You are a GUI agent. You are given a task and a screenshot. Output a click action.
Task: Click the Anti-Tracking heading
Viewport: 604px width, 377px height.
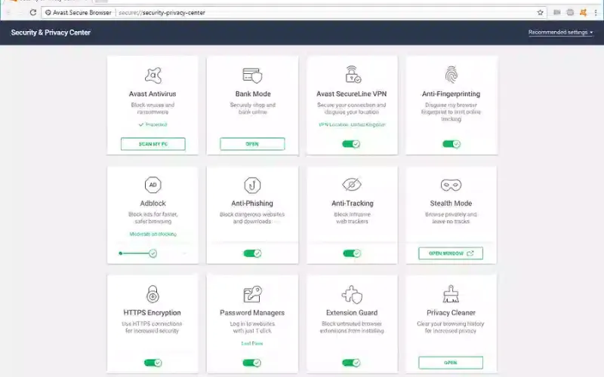pyautogui.click(x=352, y=203)
